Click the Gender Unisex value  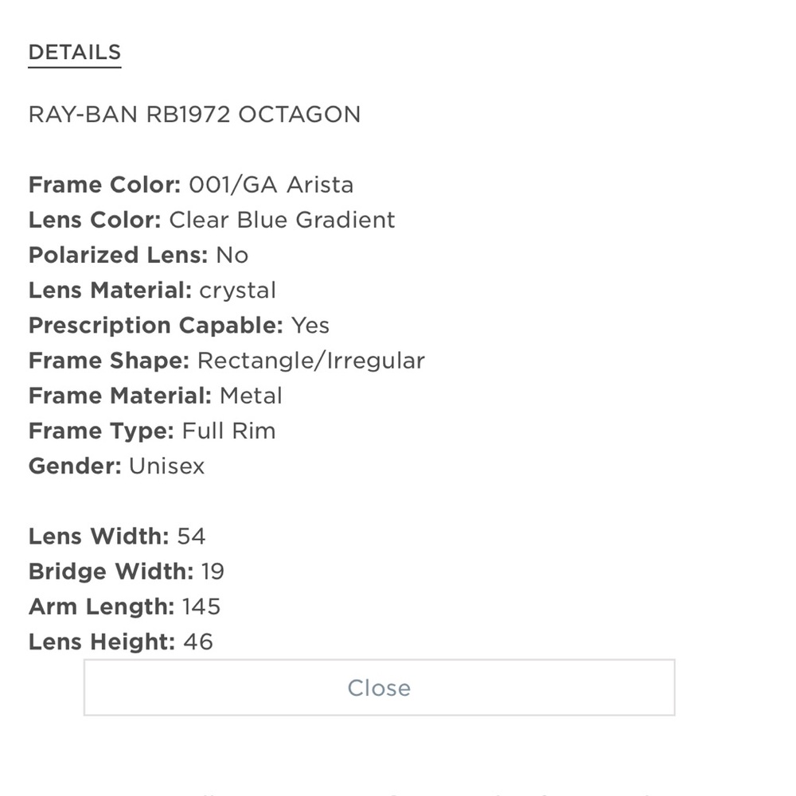coord(166,466)
